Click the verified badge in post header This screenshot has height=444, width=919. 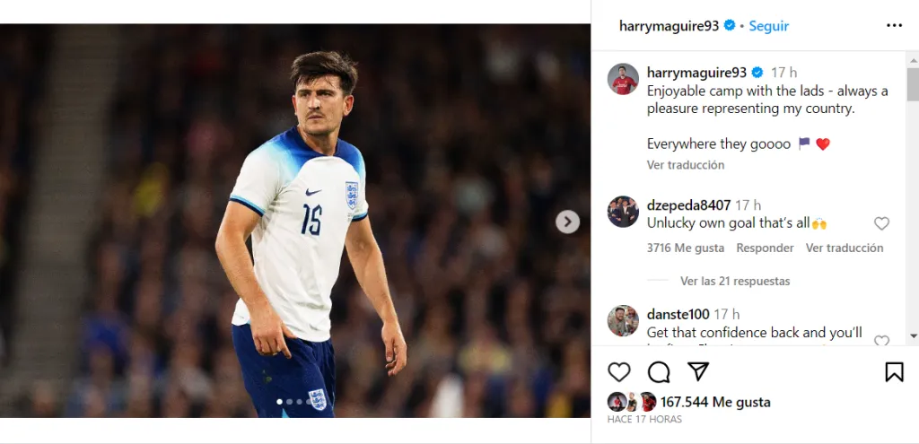[x=730, y=26]
